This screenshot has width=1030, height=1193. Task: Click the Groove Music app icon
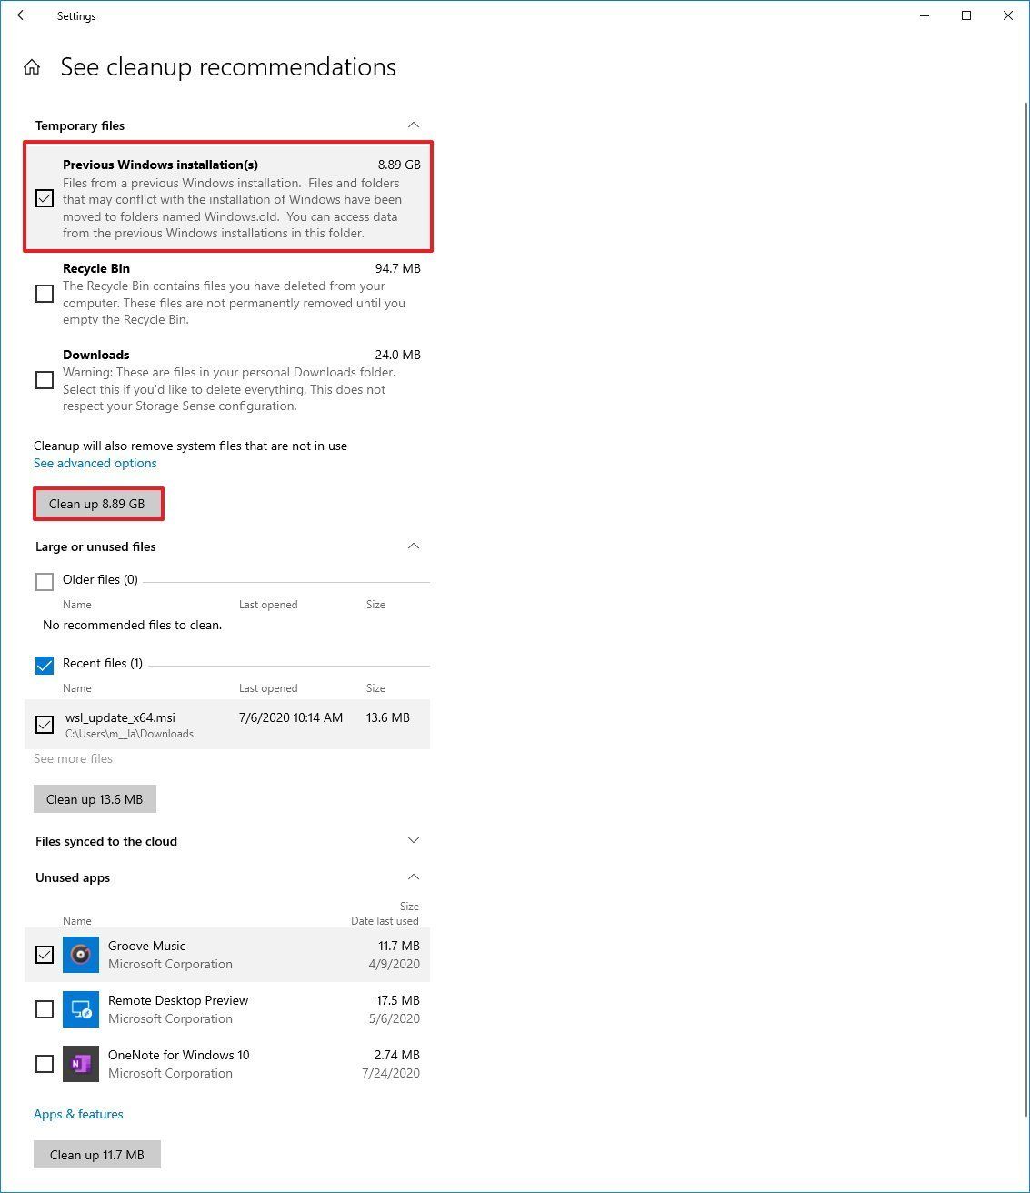pyautogui.click(x=81, y=955)
